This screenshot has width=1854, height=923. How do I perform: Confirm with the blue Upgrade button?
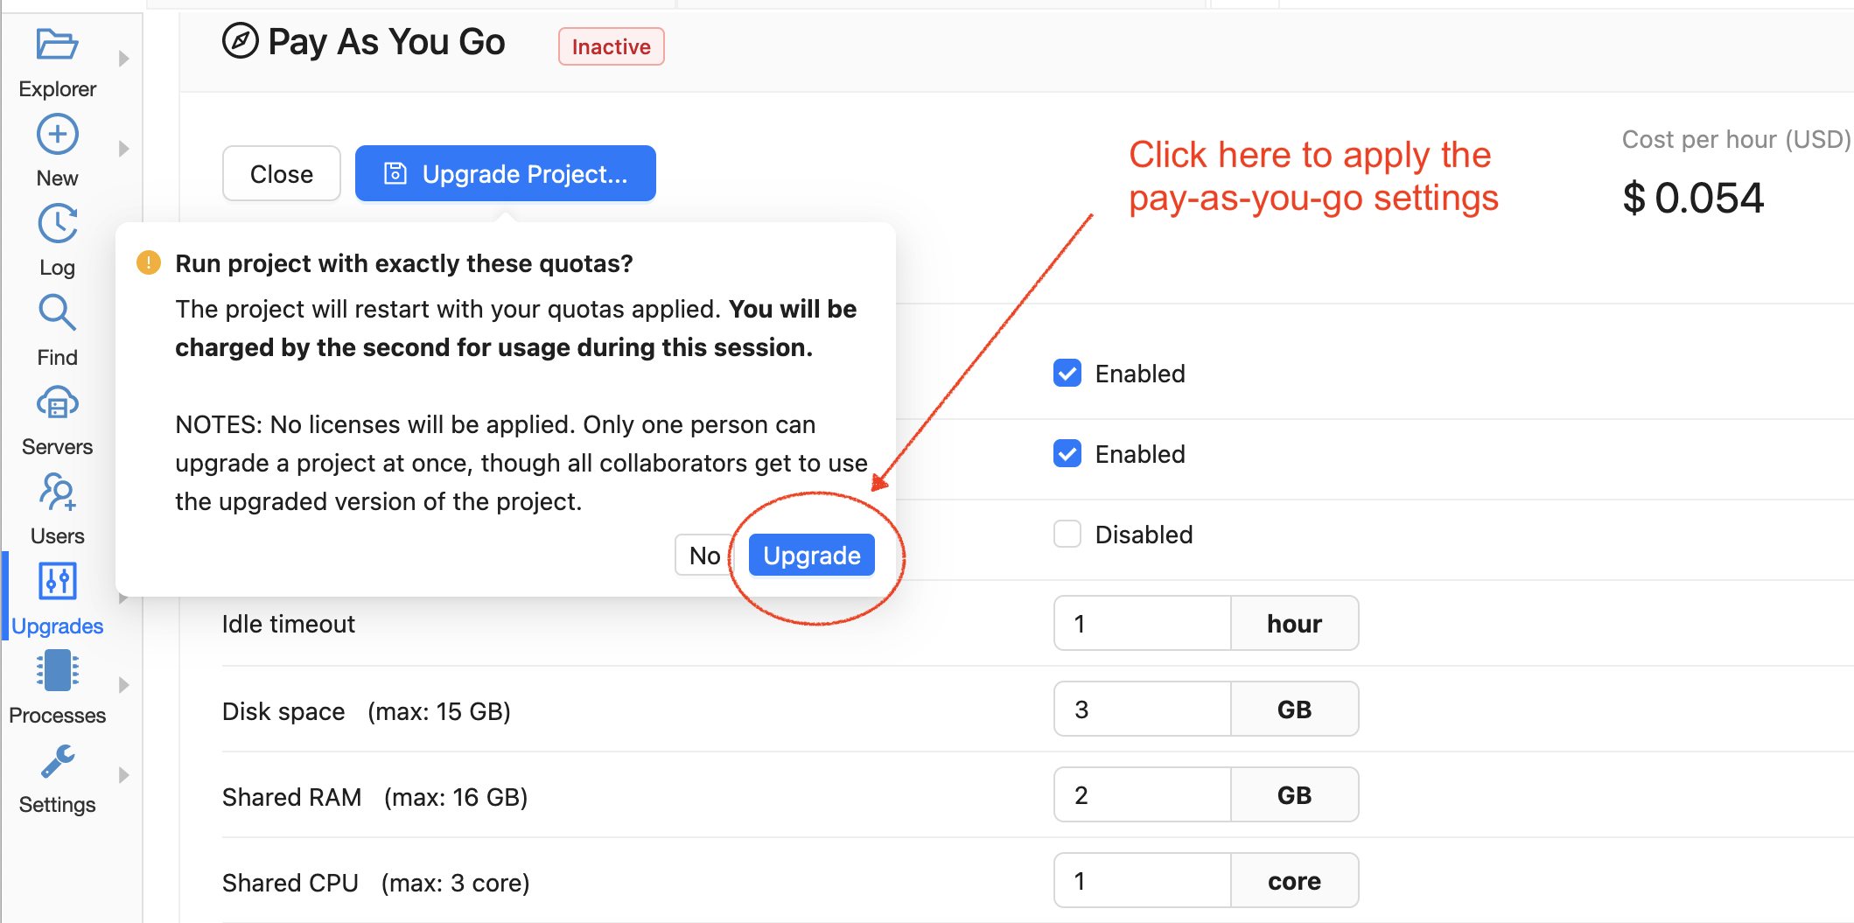[x=811, y=556]
